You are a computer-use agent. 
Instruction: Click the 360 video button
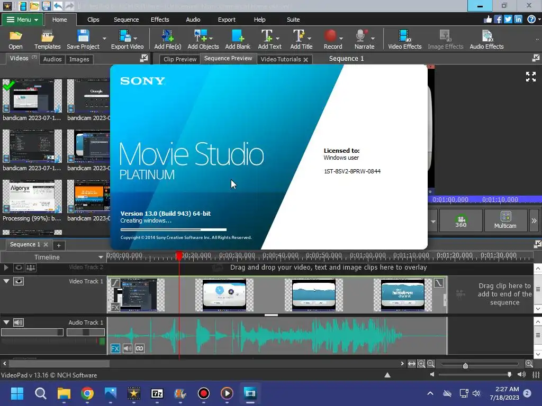tap(461, 220)
